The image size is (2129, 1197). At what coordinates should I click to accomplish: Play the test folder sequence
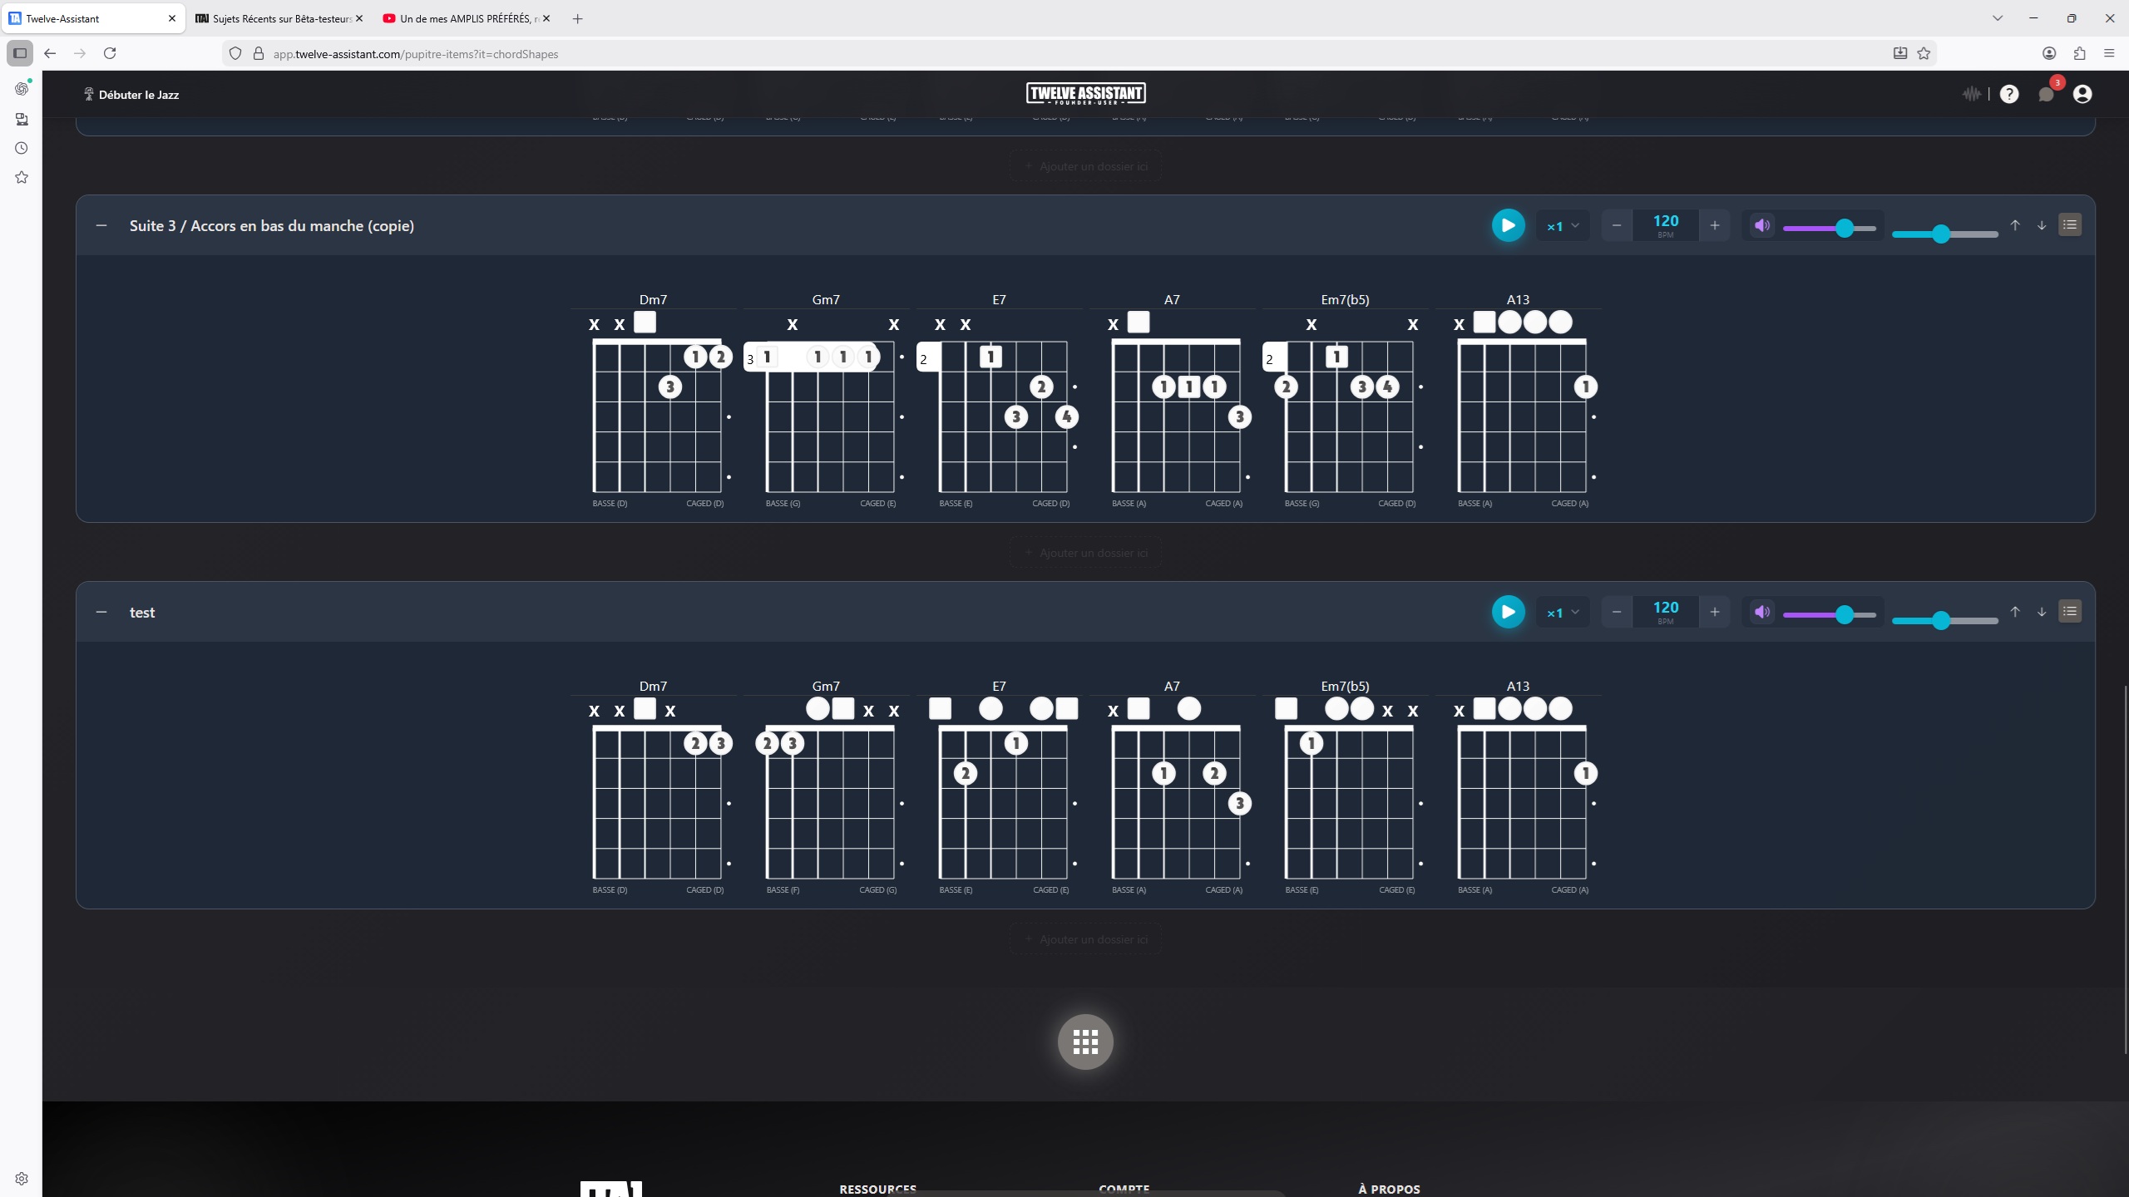click(1508, 612)
